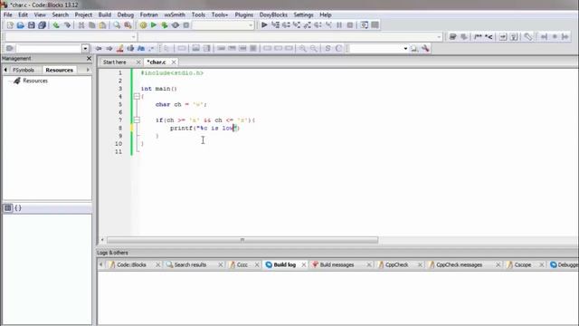Click the Break debugger pause icon
The image size is (579, 326).
pyautogui.click(x=339, y=25)
